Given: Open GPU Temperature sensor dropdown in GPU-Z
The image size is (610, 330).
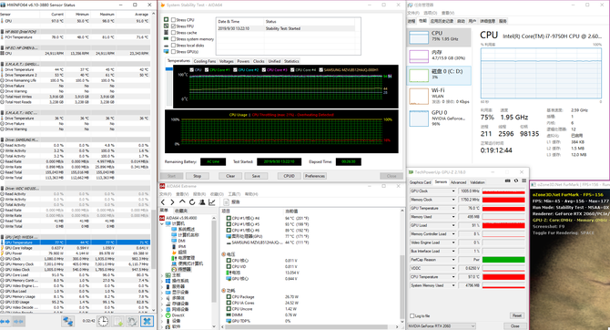Looking at the screenshot, I should [x=453, y=208].
